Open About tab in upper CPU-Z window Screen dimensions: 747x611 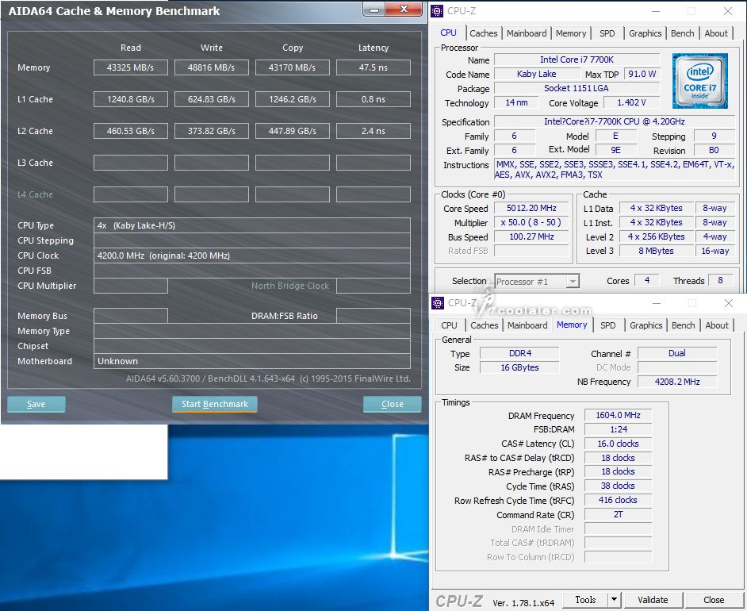[716, 33]
